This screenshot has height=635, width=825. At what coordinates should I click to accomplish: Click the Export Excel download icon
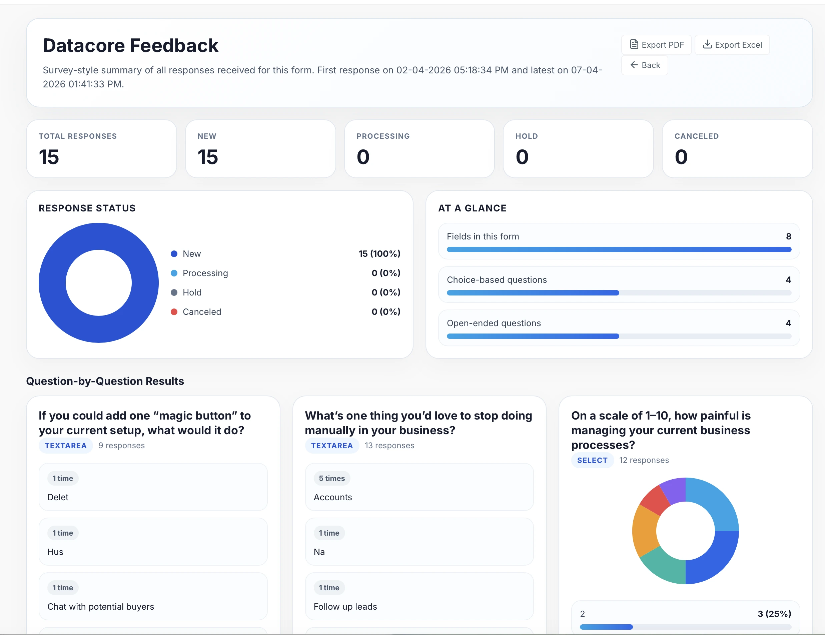[707, 45]
